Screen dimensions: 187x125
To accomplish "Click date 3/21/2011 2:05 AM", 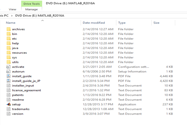I will coord(97,67).
